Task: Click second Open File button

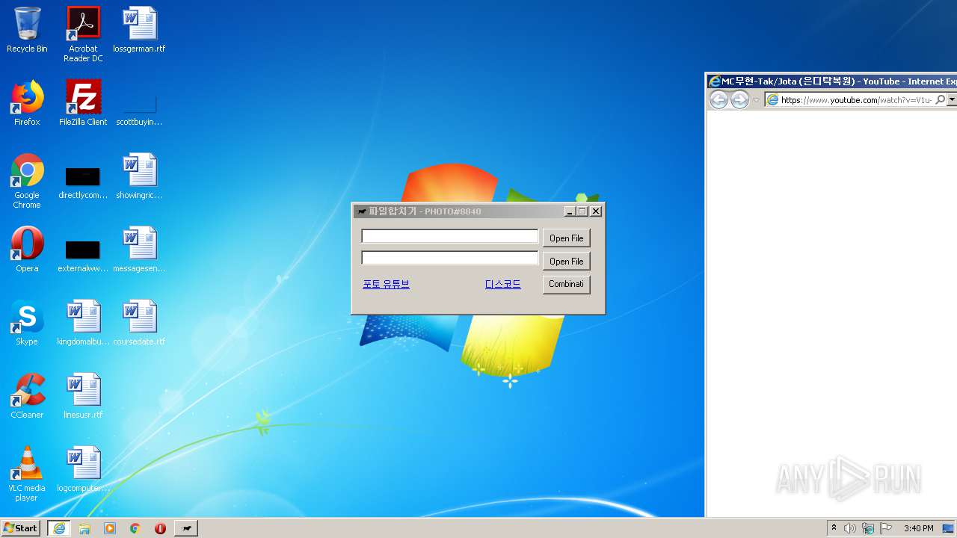Action: [x=566, y=262]
